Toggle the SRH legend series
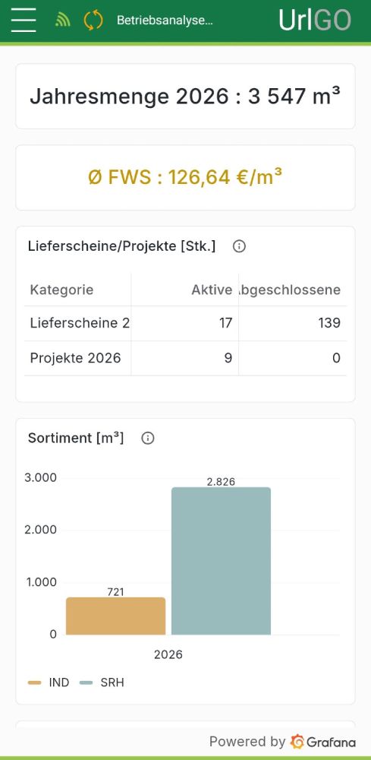Screen dimensions: 371x760 (x=102, y=682)
